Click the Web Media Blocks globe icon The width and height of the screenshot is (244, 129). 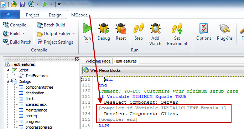pyautogui.click(x=86, y=70)
